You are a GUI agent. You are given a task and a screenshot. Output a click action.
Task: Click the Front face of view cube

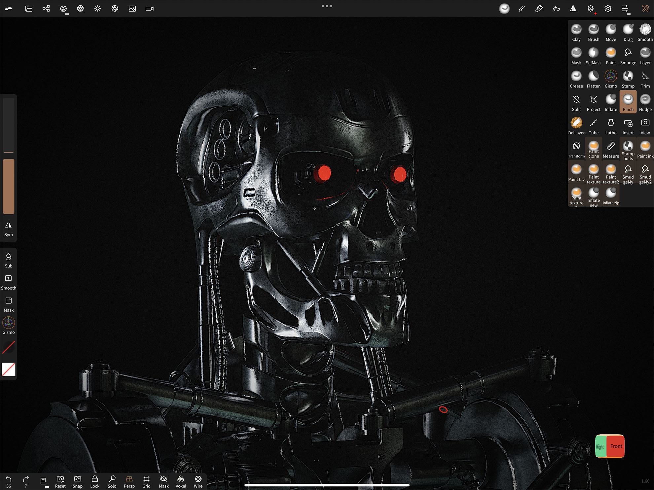point(616,446)
